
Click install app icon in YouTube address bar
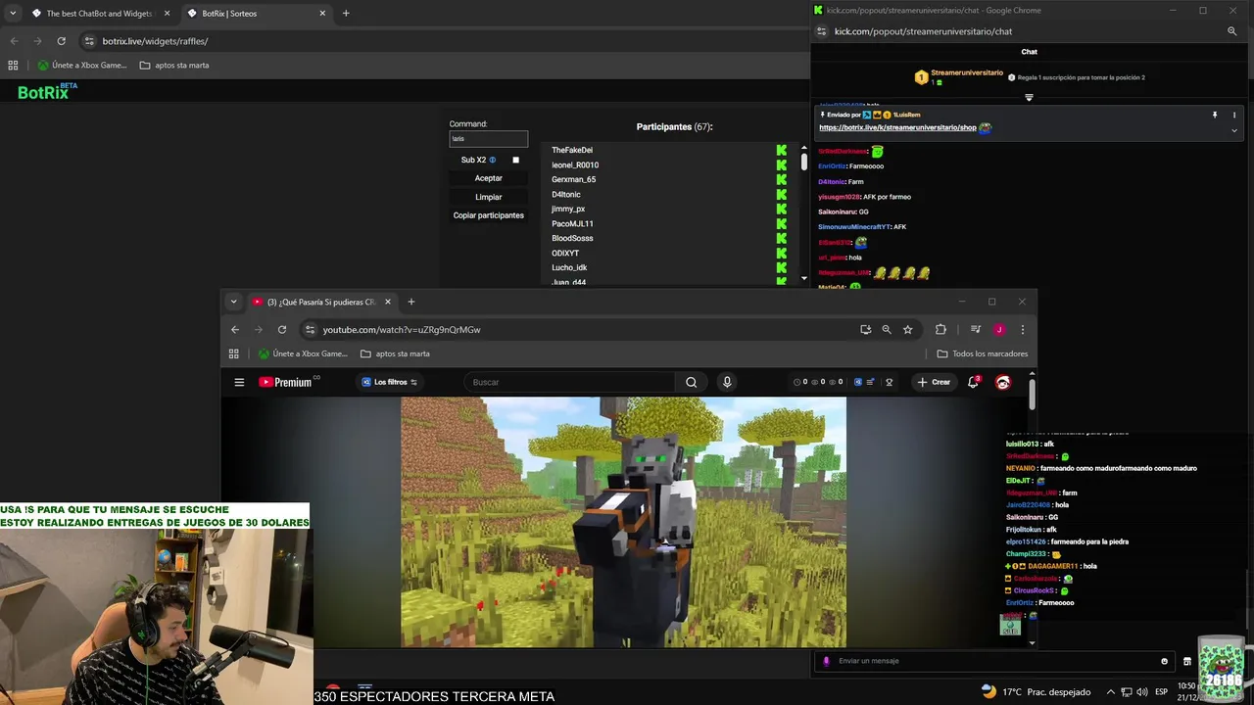pos(865,330)
